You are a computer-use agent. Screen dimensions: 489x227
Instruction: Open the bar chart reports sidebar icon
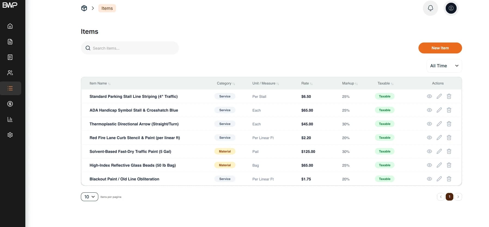(10, 119)
